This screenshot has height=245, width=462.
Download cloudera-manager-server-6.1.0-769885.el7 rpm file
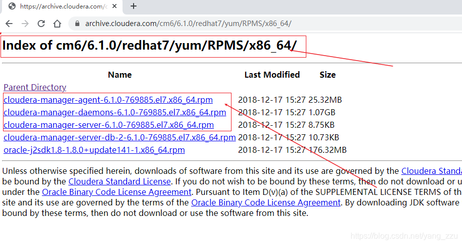coord(108,125)
